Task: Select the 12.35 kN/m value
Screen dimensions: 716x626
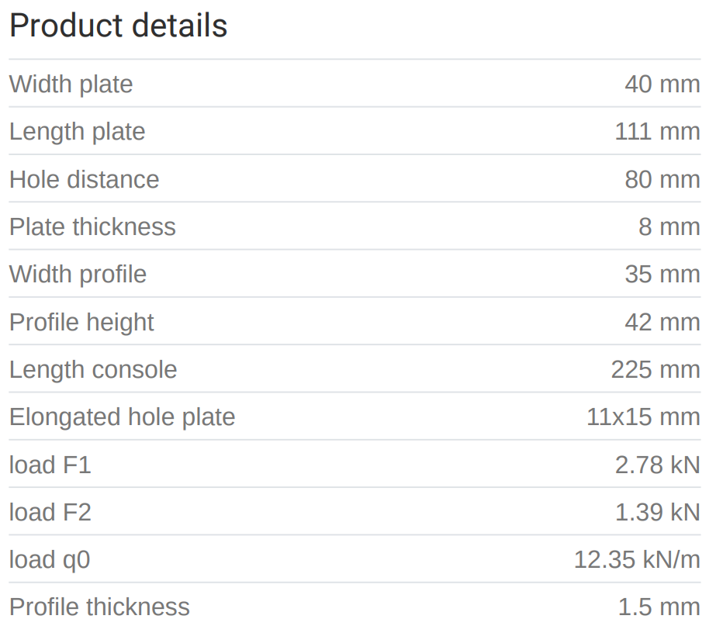Action: 636,559
